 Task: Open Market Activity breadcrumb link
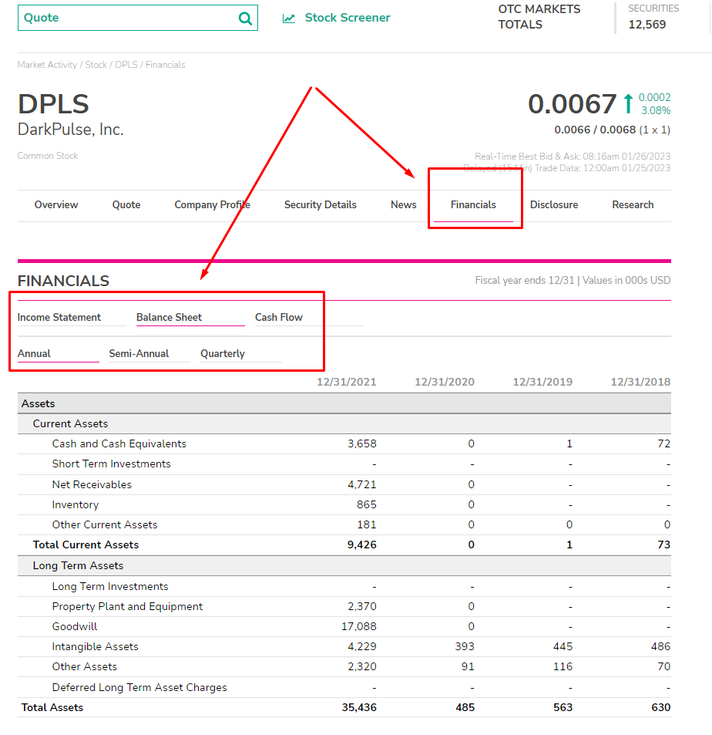[47, 65]
